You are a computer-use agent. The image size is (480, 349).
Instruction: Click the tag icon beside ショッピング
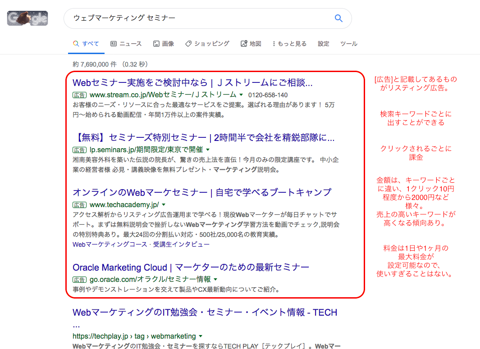tap(188, 44)
